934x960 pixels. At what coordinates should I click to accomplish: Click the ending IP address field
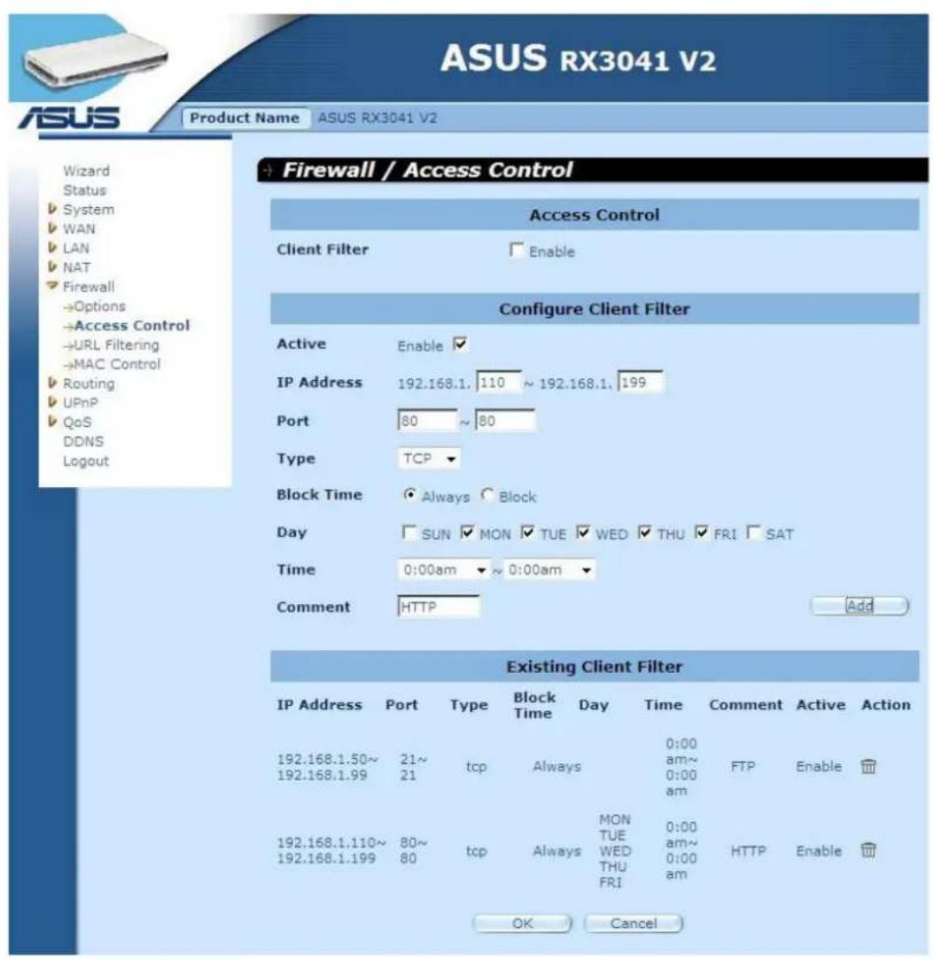click(x=640, y=383)
